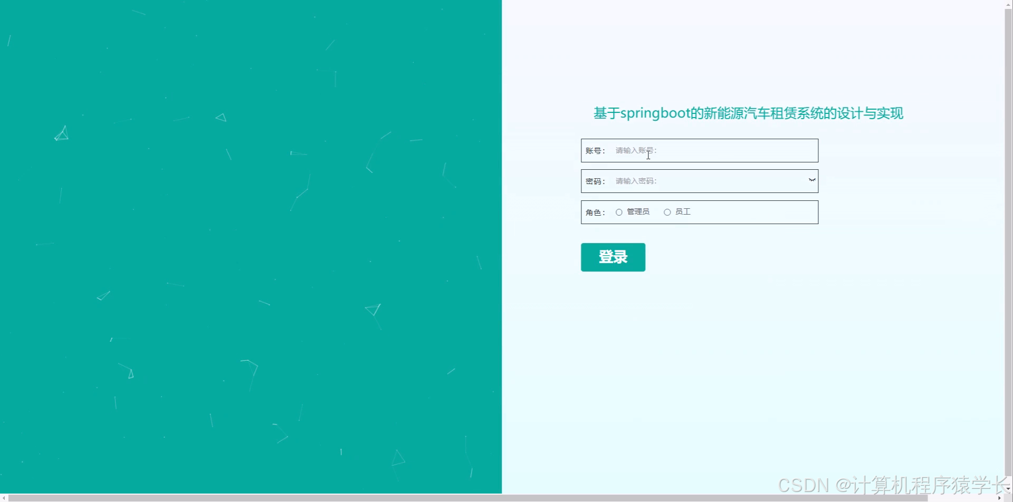Click the down arrow on the vertical scrollbar
Viewport: 1013px width, 502px height.
pyautogui.click(x=1008, y=489)
